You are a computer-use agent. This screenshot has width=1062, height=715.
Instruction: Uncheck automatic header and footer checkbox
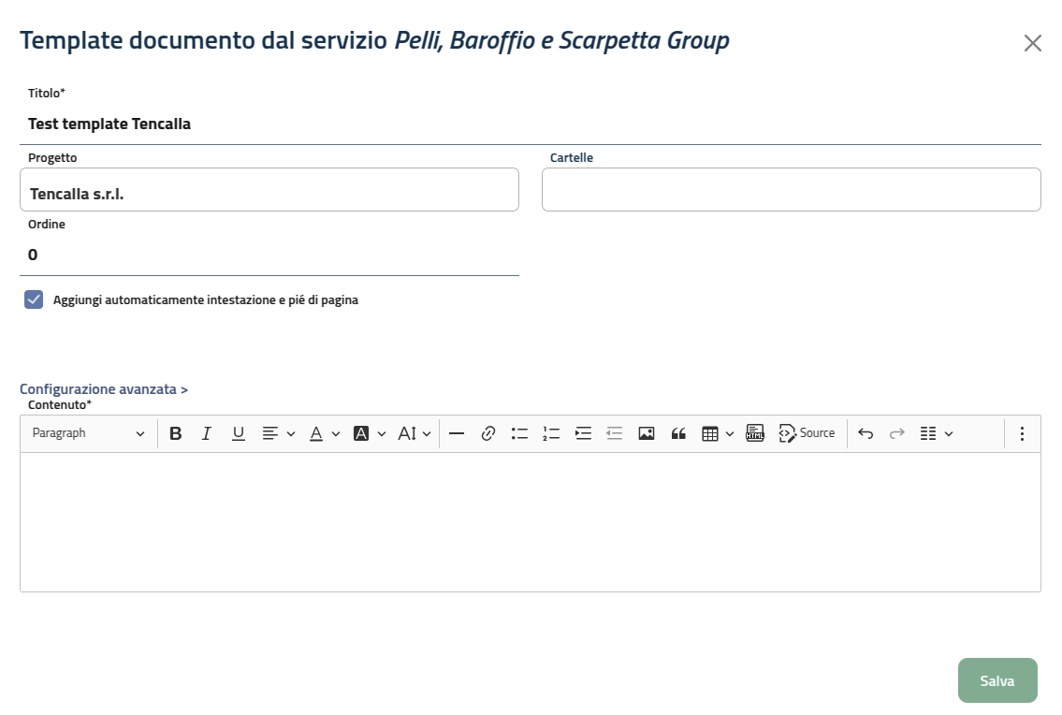(x=34, y=300)
